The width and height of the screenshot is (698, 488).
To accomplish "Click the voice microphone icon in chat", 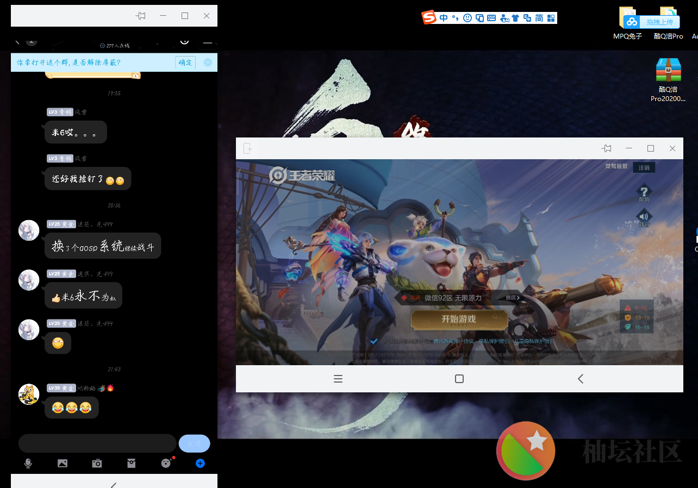I will [x=28, y=464].
